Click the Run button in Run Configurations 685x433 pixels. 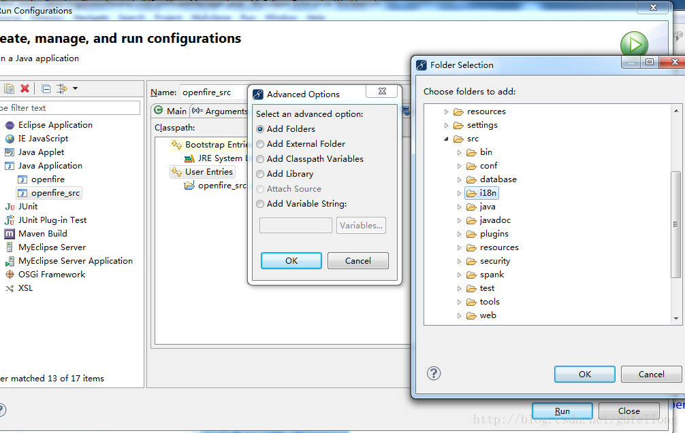tap(562, 411)
